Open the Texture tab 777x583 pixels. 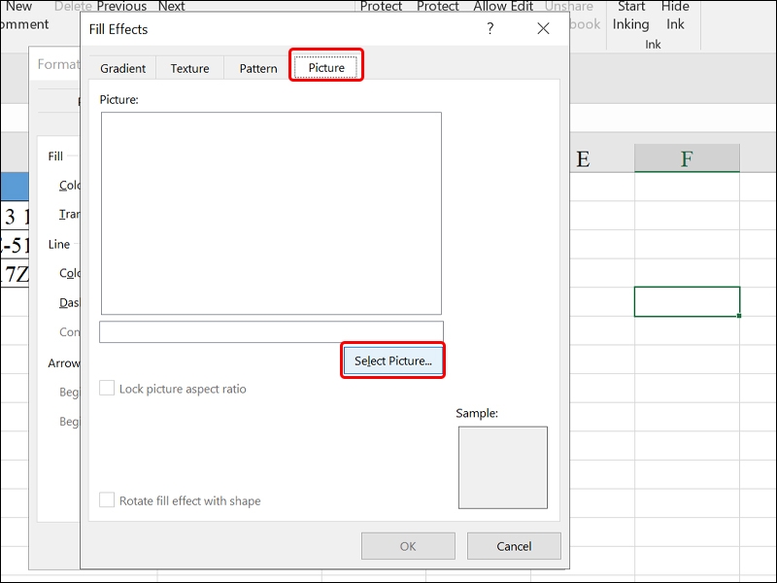click(189, 68)
